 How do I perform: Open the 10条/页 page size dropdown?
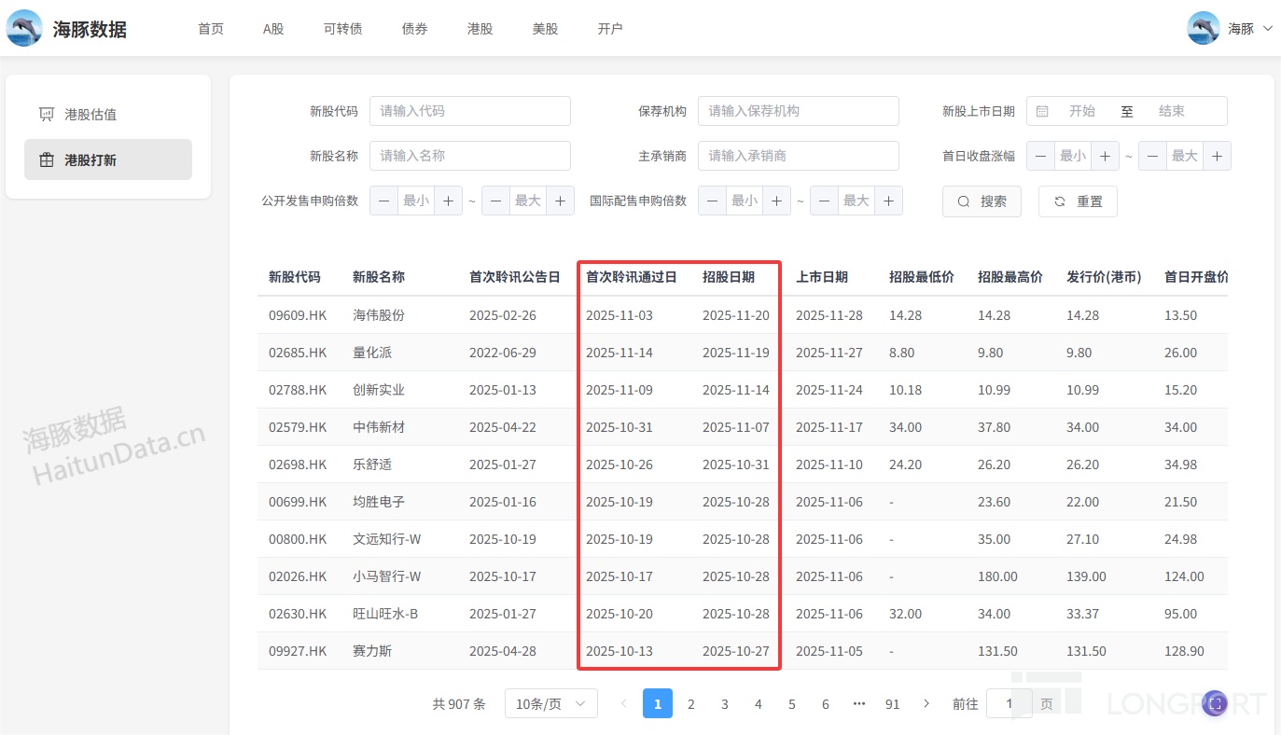[550, 704]
